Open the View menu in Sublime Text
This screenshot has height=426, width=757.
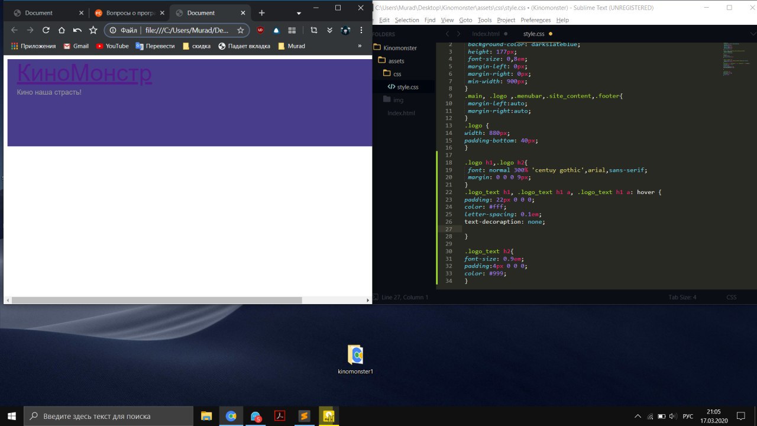coord(447,20)
